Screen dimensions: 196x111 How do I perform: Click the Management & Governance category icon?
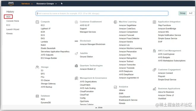[x=76, y=78]
